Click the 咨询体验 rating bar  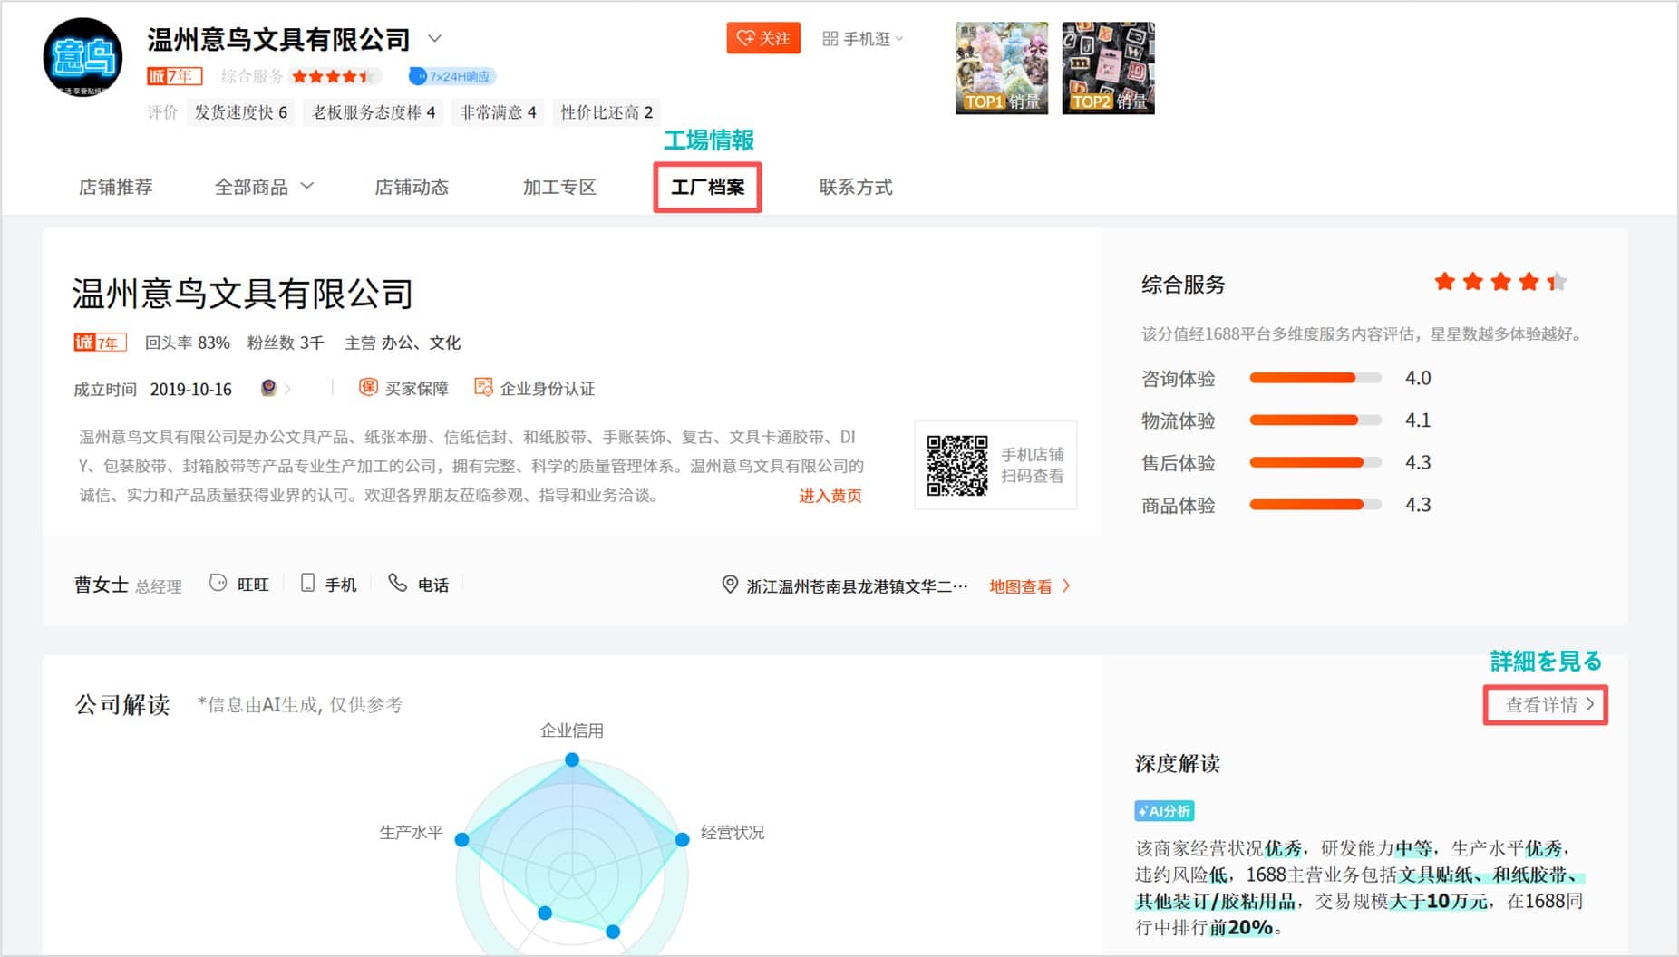tap(1315, 378)
